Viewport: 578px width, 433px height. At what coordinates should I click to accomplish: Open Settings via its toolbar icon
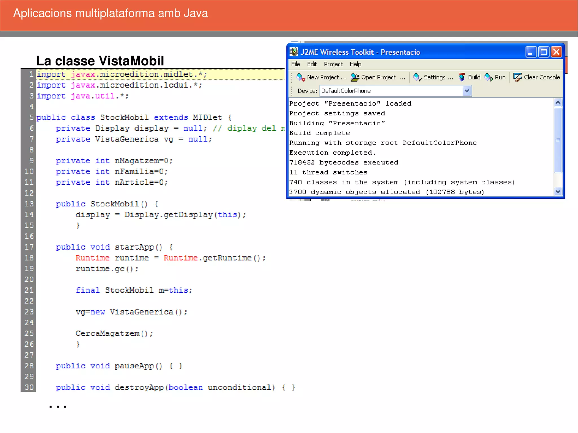tap(417, 77)
